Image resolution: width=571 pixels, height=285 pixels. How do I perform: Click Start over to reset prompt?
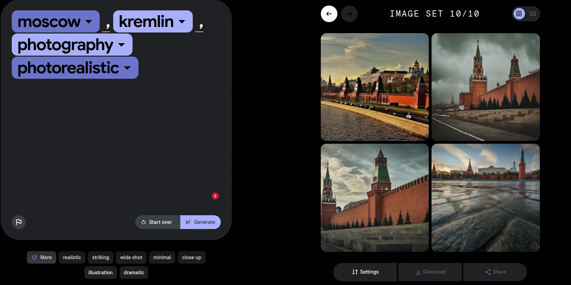(157, 222)
